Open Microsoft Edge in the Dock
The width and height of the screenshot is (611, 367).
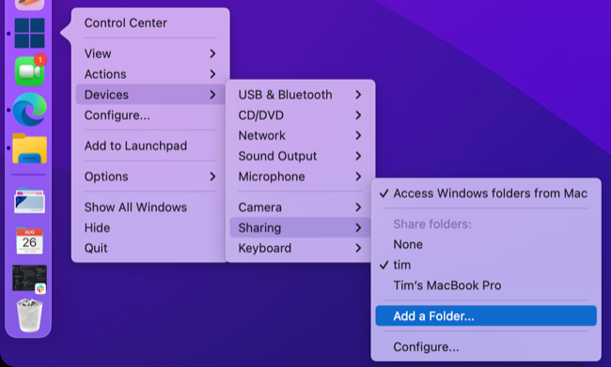point(30,110)
